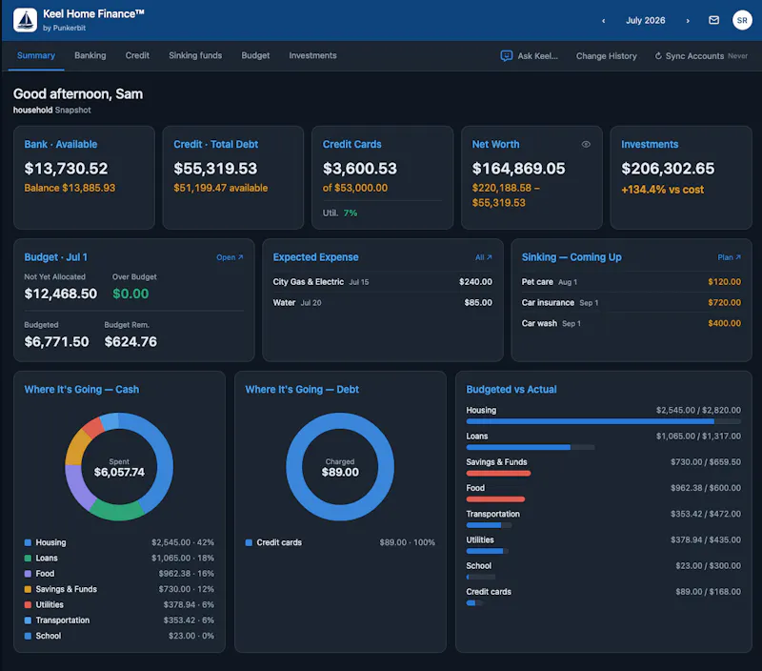This screenshot has width=762, height=671.
Task: Open Change History
Action: click(x=606, y=56)
